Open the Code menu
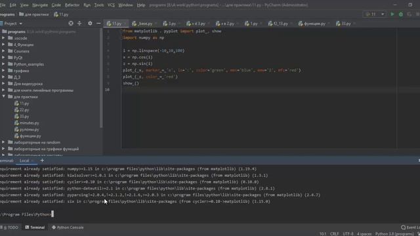Image resolution: width=420 pixels, height=236 pixels. click(56, 5)
